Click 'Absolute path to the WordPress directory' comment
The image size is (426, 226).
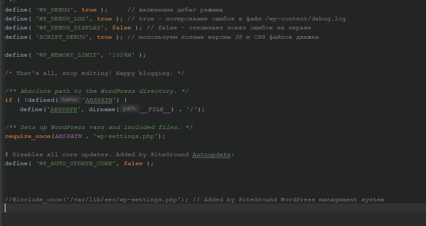(97, 91)
